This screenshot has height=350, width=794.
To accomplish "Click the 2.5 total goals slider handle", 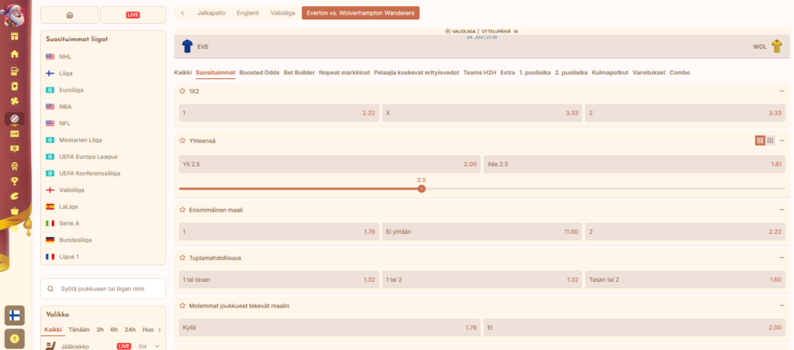I will coord(421,189).
